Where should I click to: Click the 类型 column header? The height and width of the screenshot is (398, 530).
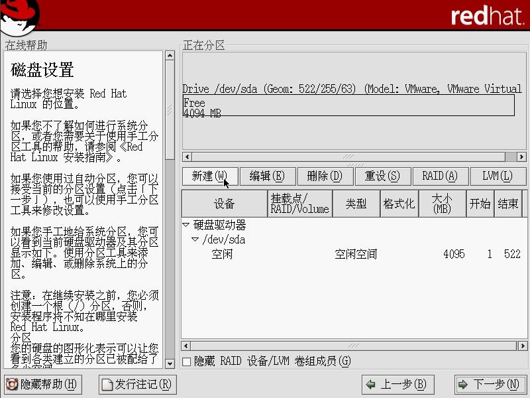pyautogui.click(x=356, y=204)
